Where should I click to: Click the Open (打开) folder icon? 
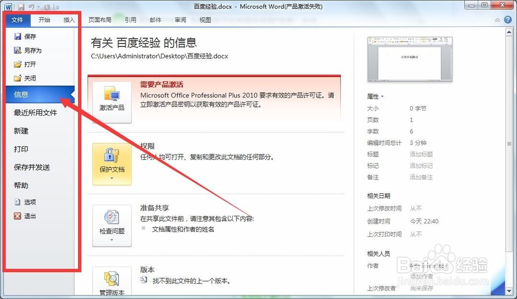[18, 64]
